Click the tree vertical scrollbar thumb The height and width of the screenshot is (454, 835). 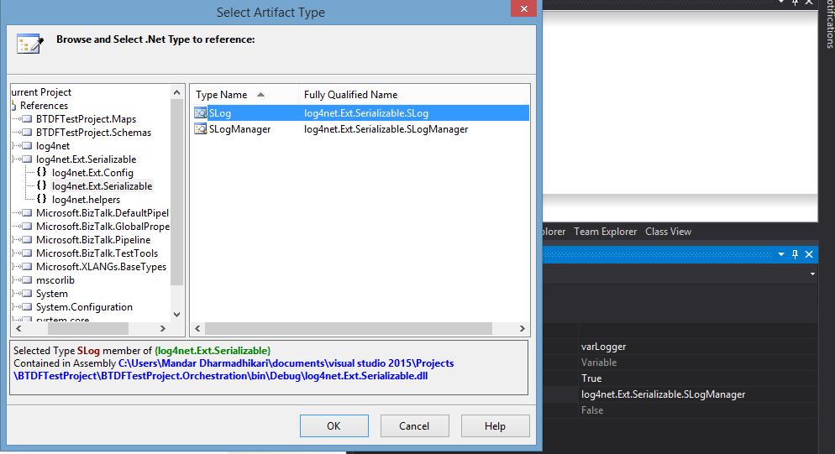point(176,192)
